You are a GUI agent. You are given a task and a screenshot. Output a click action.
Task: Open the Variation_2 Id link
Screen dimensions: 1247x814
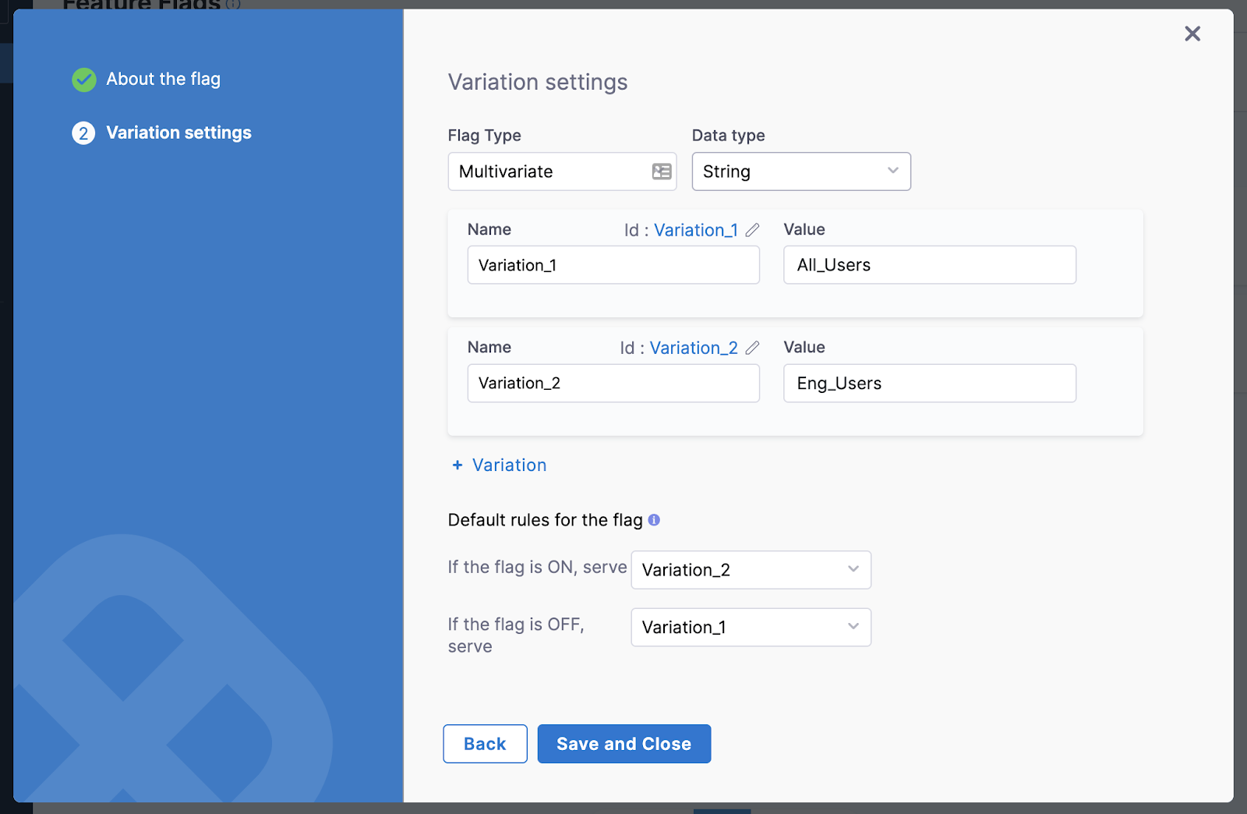click(693, 348)
